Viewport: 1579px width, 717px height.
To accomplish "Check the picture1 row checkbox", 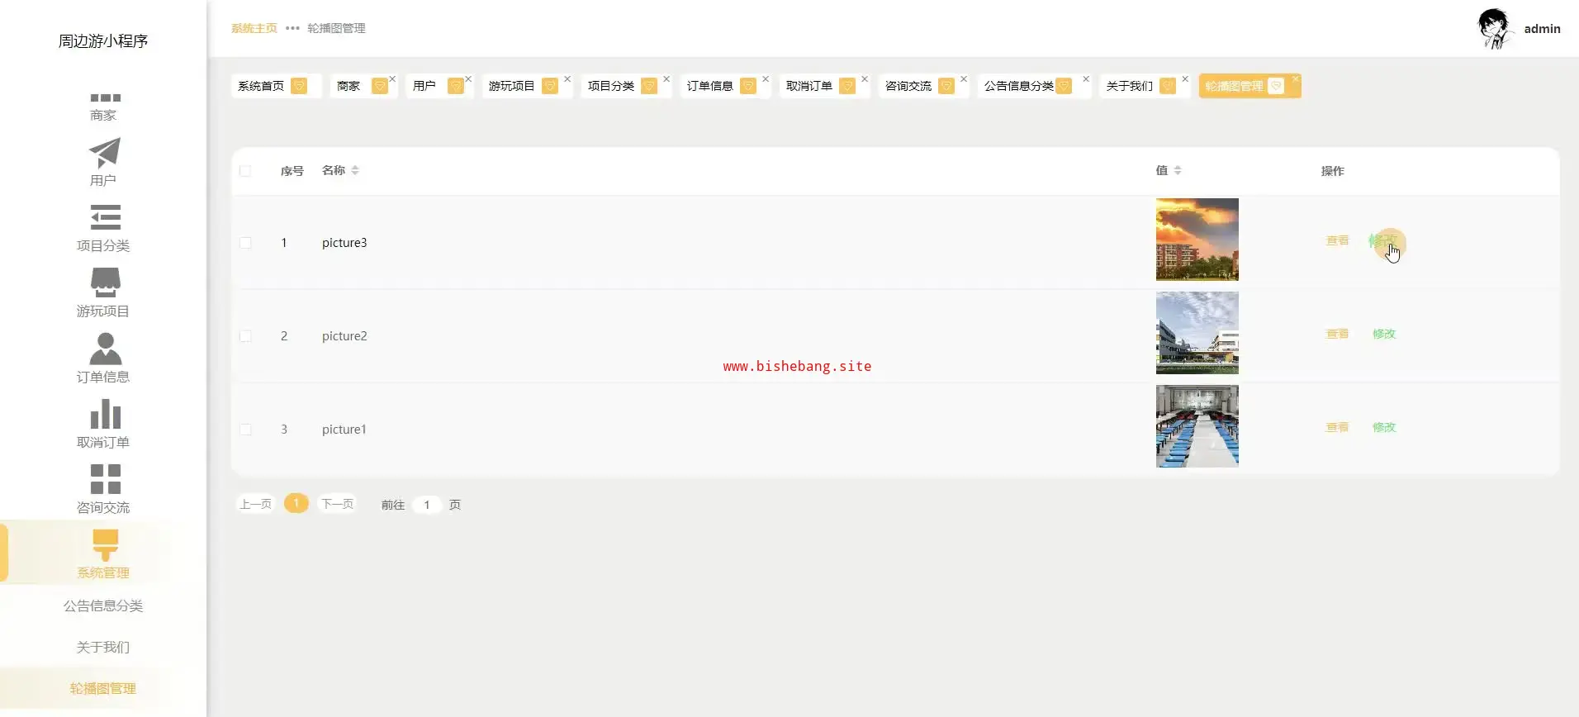I will [245, 430].
